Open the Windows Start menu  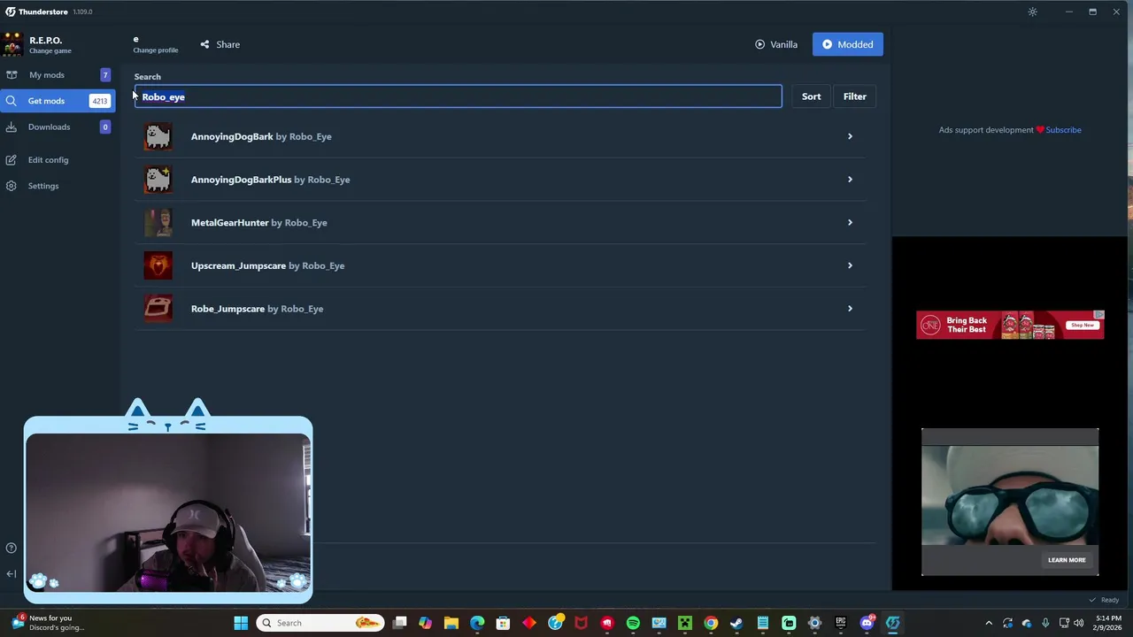pos(241,623)
